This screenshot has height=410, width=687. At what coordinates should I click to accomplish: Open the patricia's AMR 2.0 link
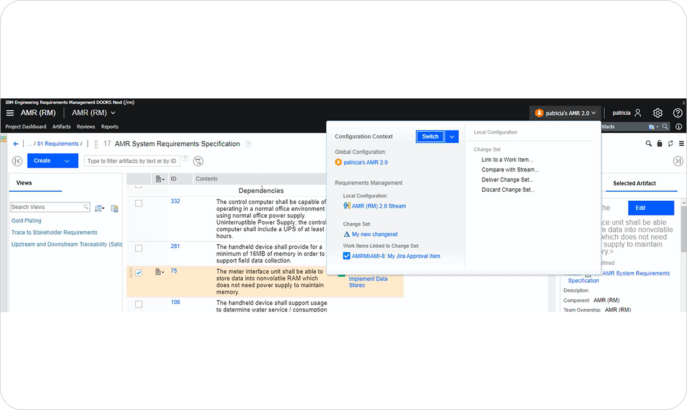pos(366,162)
